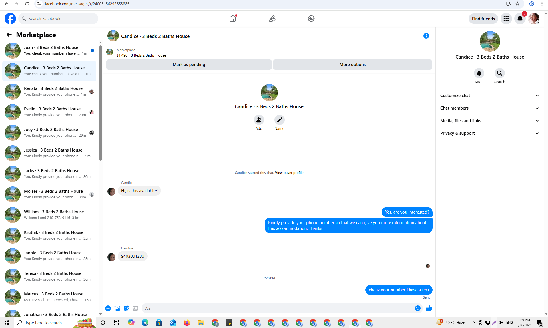Image resolution: width=548 pixels, height=328 pixels.
Task: Open the Groups icon in top navigation
Action: click(x=311, y=19)
